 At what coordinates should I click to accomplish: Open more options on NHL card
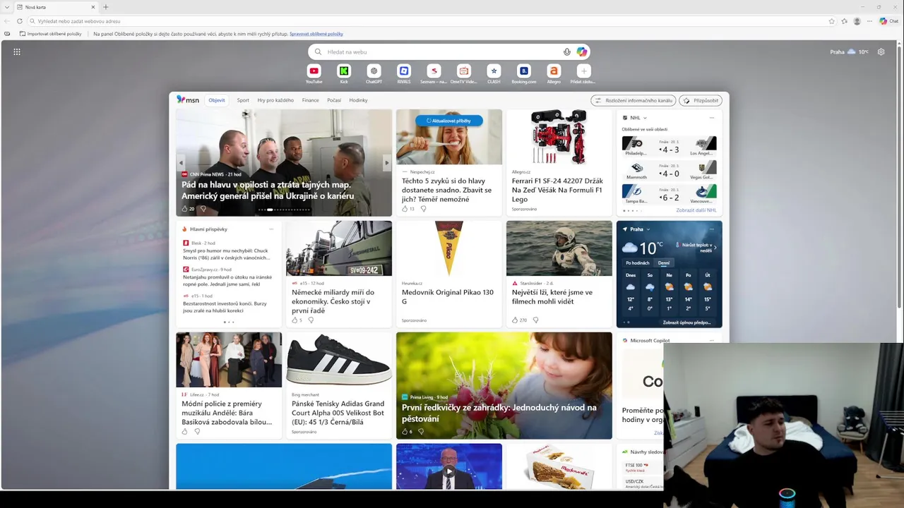(711, 118)
